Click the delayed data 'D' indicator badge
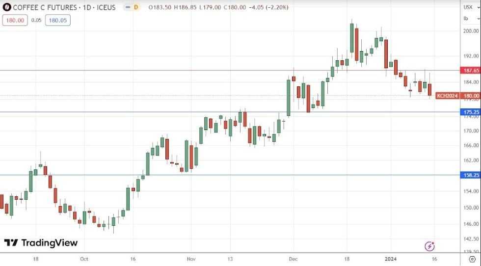The image size is (481, 266). [x=136, y=7]
